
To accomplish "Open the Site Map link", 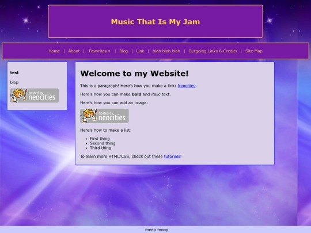I will coord(254,51).
